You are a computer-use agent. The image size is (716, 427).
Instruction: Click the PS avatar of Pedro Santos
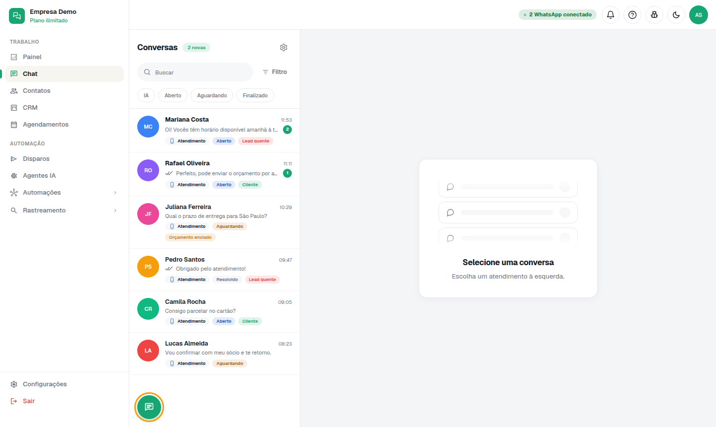pyautogui.click(x=148, y=267)
